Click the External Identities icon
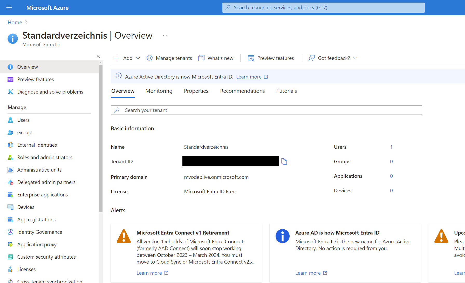 (10, 145)
